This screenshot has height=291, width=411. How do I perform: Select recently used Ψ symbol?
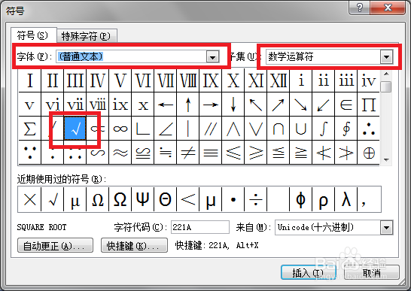142,199
